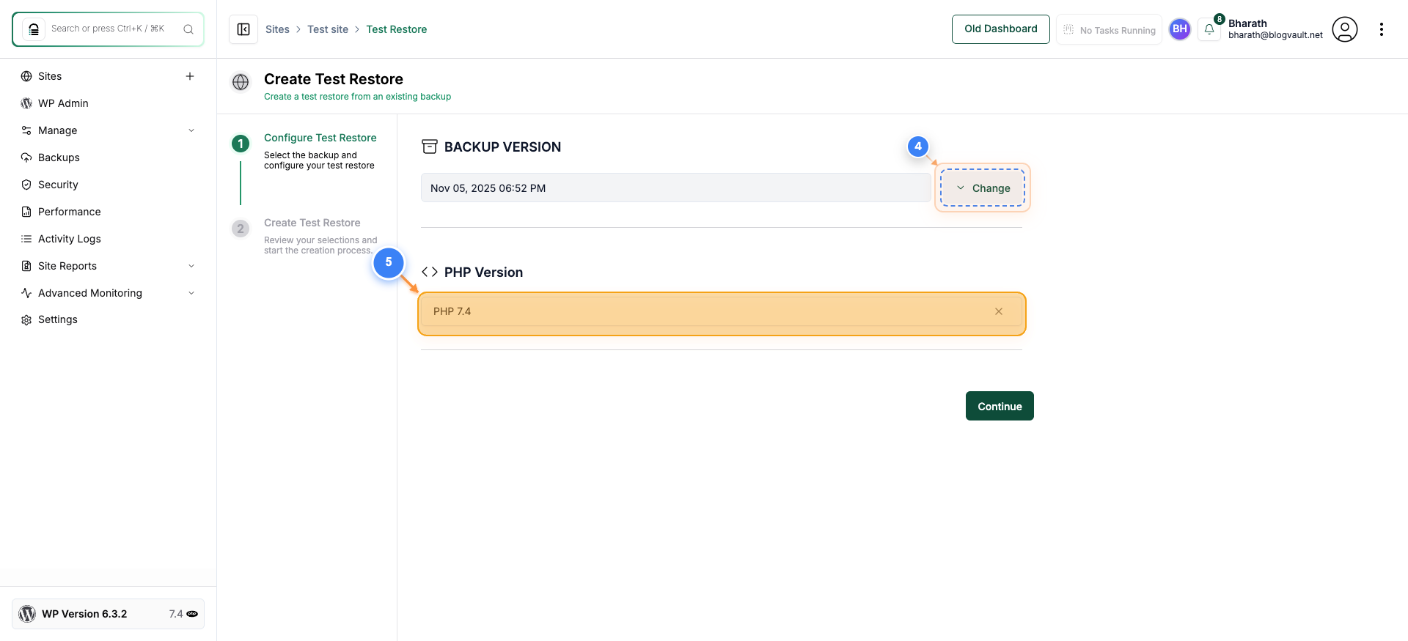The width and height of the screenshot is (1408, 641).
Task: Expand Advanced Monitoring chevron
Action: [191, 293]
